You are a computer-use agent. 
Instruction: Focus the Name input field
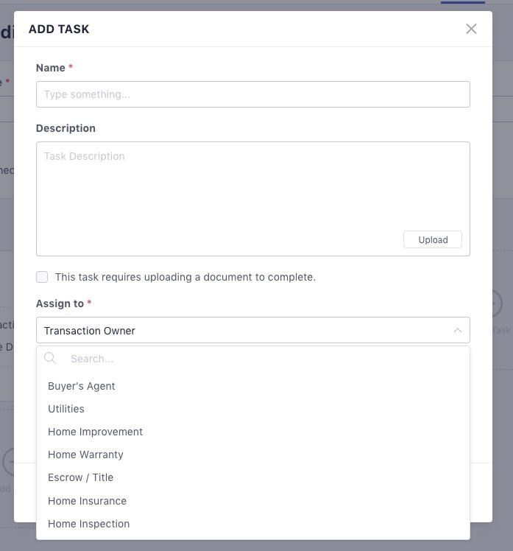tap(252, 94)
